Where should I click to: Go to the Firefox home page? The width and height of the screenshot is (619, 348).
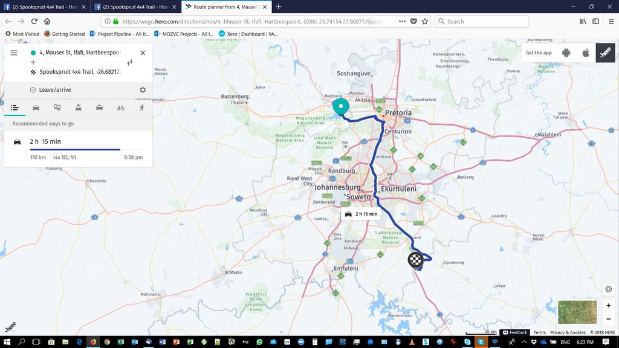pos(47,21)
